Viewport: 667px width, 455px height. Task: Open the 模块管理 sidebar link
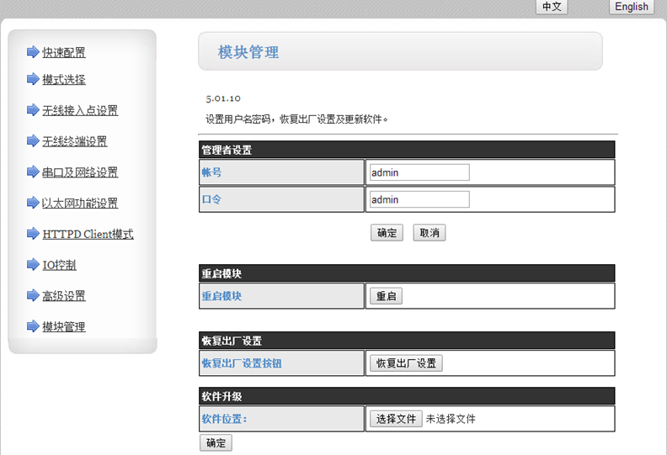click(x=64, y=326)
